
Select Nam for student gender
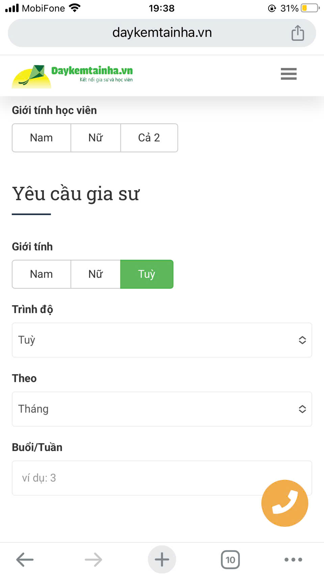coord(42,138)
